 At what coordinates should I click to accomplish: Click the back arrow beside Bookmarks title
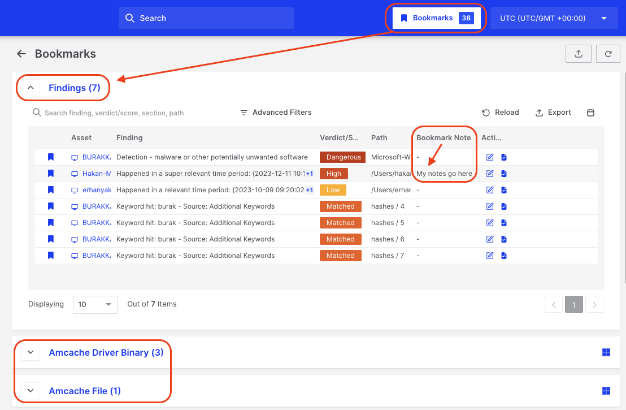click(21, 54)
